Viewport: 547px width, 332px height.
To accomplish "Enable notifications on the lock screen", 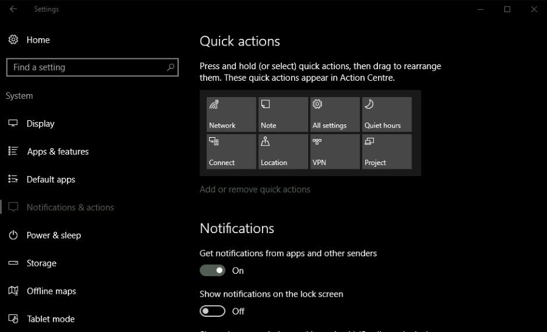I will click(212, 311).
